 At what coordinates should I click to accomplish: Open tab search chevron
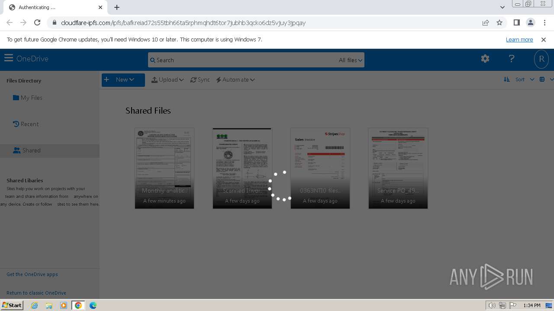[502, 7]
